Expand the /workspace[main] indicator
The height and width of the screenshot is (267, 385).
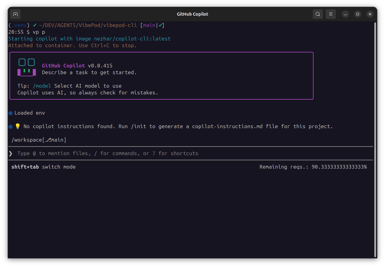(x=38, y=140)
